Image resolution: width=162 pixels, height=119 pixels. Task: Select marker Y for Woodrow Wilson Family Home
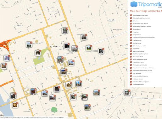click(101, 51)
